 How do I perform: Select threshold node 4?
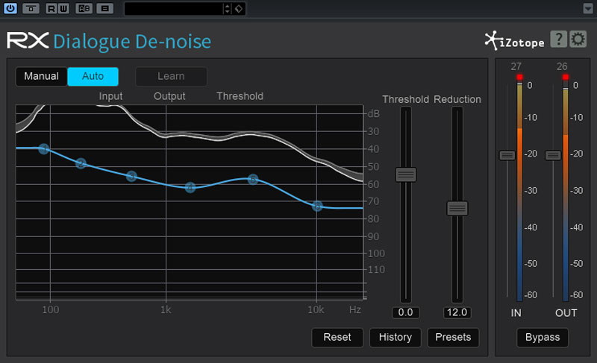point(190,187)
